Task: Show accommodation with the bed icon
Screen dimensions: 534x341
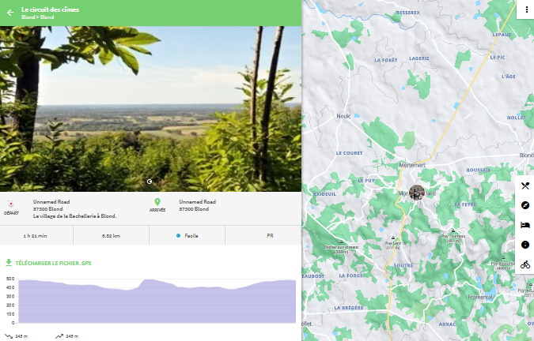Action: coord(525,225)
